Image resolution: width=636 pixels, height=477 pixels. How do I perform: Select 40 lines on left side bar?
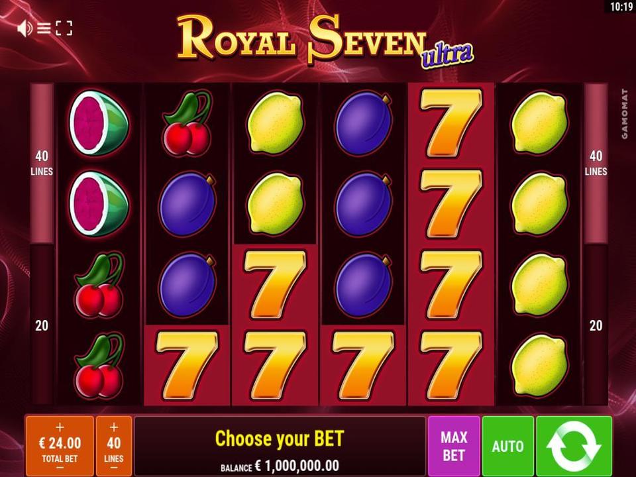(42, 163)
